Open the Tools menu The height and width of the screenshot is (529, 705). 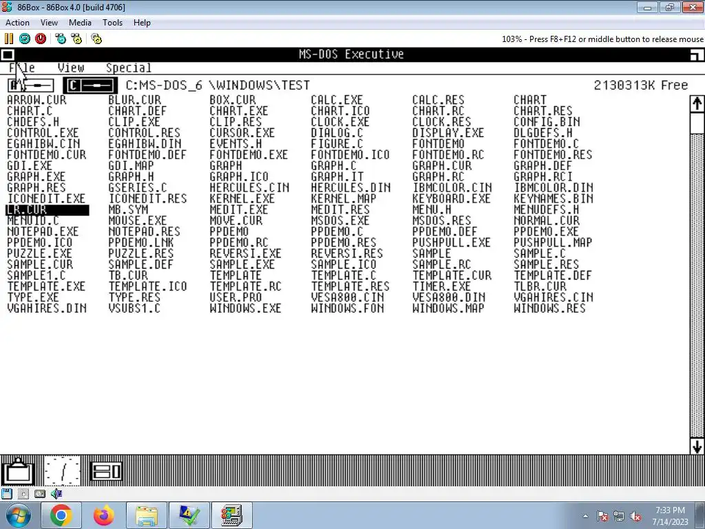click(x=112, y=23)
